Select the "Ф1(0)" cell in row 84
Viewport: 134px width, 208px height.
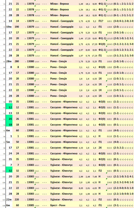[102, 67]
